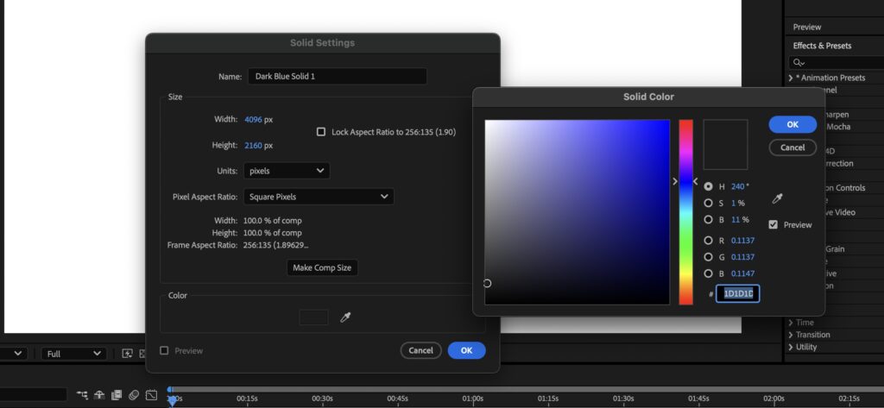884x408 pixels.
Task: Click the Height value 2160
Action: pyautogui.click(x=253, y=146)
